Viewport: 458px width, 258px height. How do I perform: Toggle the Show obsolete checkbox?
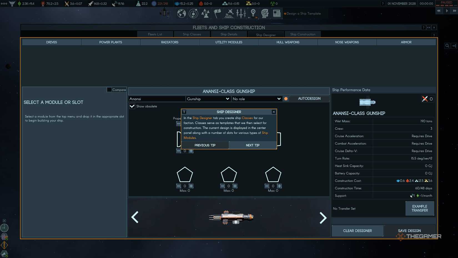click(132, 106)
